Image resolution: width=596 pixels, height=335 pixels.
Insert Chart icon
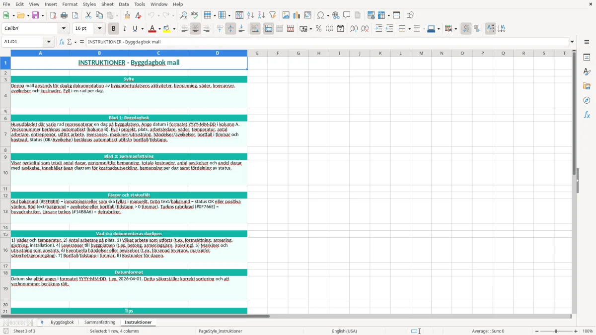click(297, 15)
